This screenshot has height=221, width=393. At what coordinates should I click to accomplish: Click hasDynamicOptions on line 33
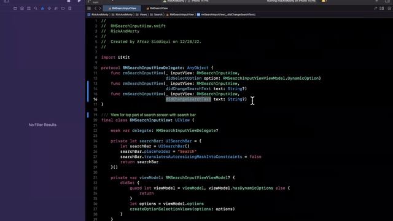pyautogui.click(x=252, y=188)
